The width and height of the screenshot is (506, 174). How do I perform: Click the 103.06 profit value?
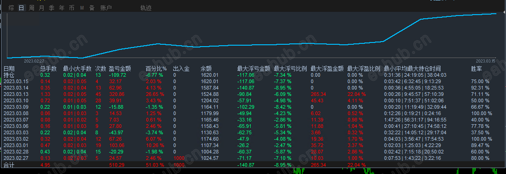(117, 145)
